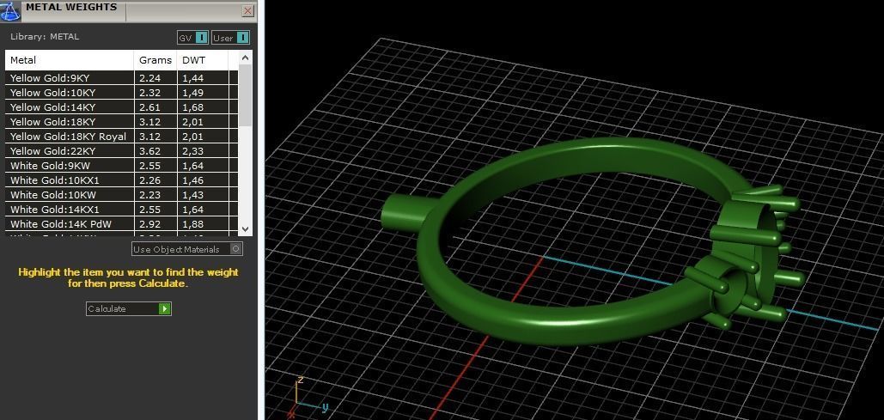The width and height of the screenshot is (884, 420).
Task: Select the White Gold:10KX1 row
Action: pos(121,180)
